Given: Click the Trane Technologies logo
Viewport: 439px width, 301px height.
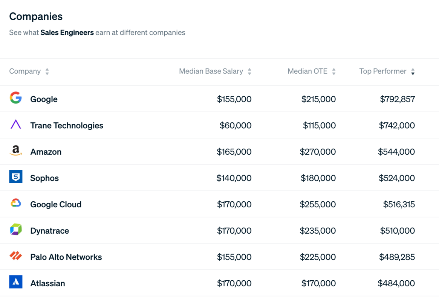Looking at the screenshot, I should click(x=16, y=125).
